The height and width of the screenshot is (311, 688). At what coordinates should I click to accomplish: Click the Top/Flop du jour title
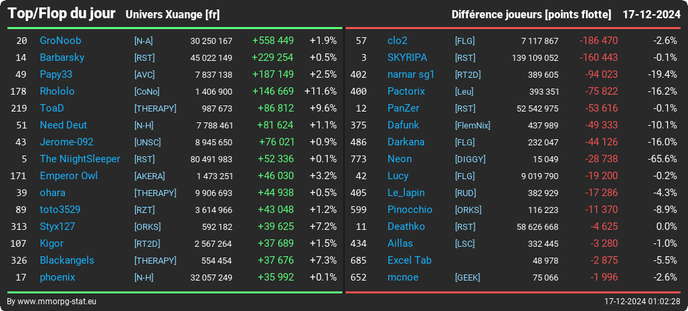point(62,14)
